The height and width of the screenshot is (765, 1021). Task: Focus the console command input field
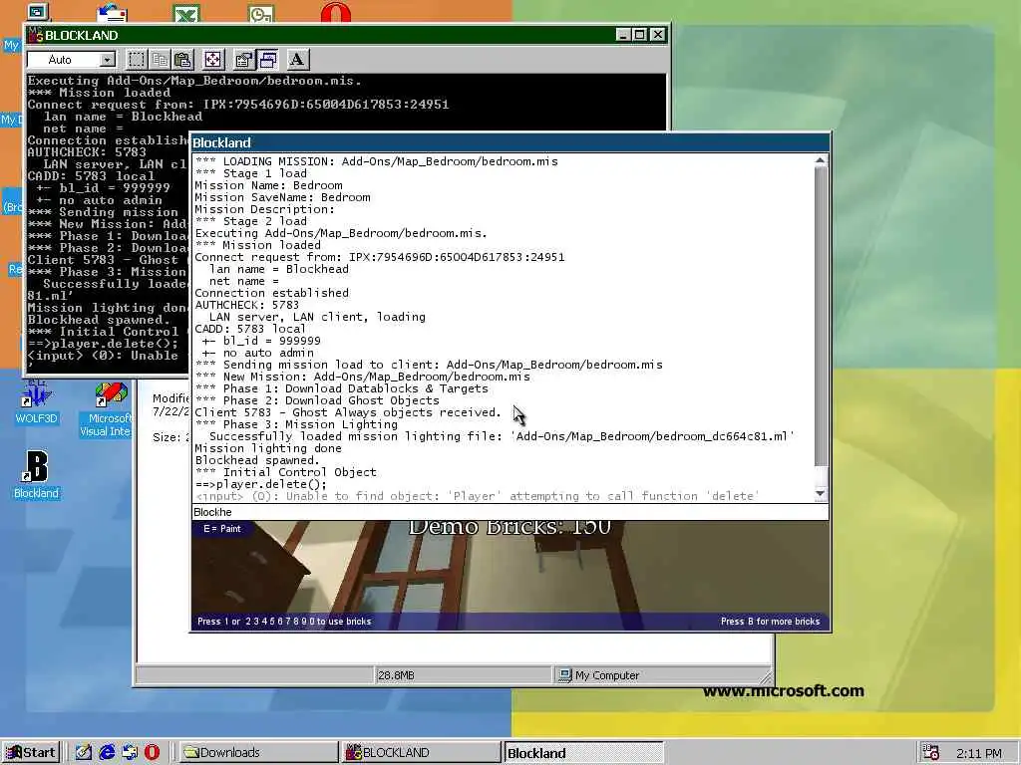510,512
